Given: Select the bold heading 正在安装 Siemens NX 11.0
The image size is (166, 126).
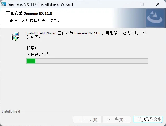Looking at the screenshot, I should [x=29, y=13].
